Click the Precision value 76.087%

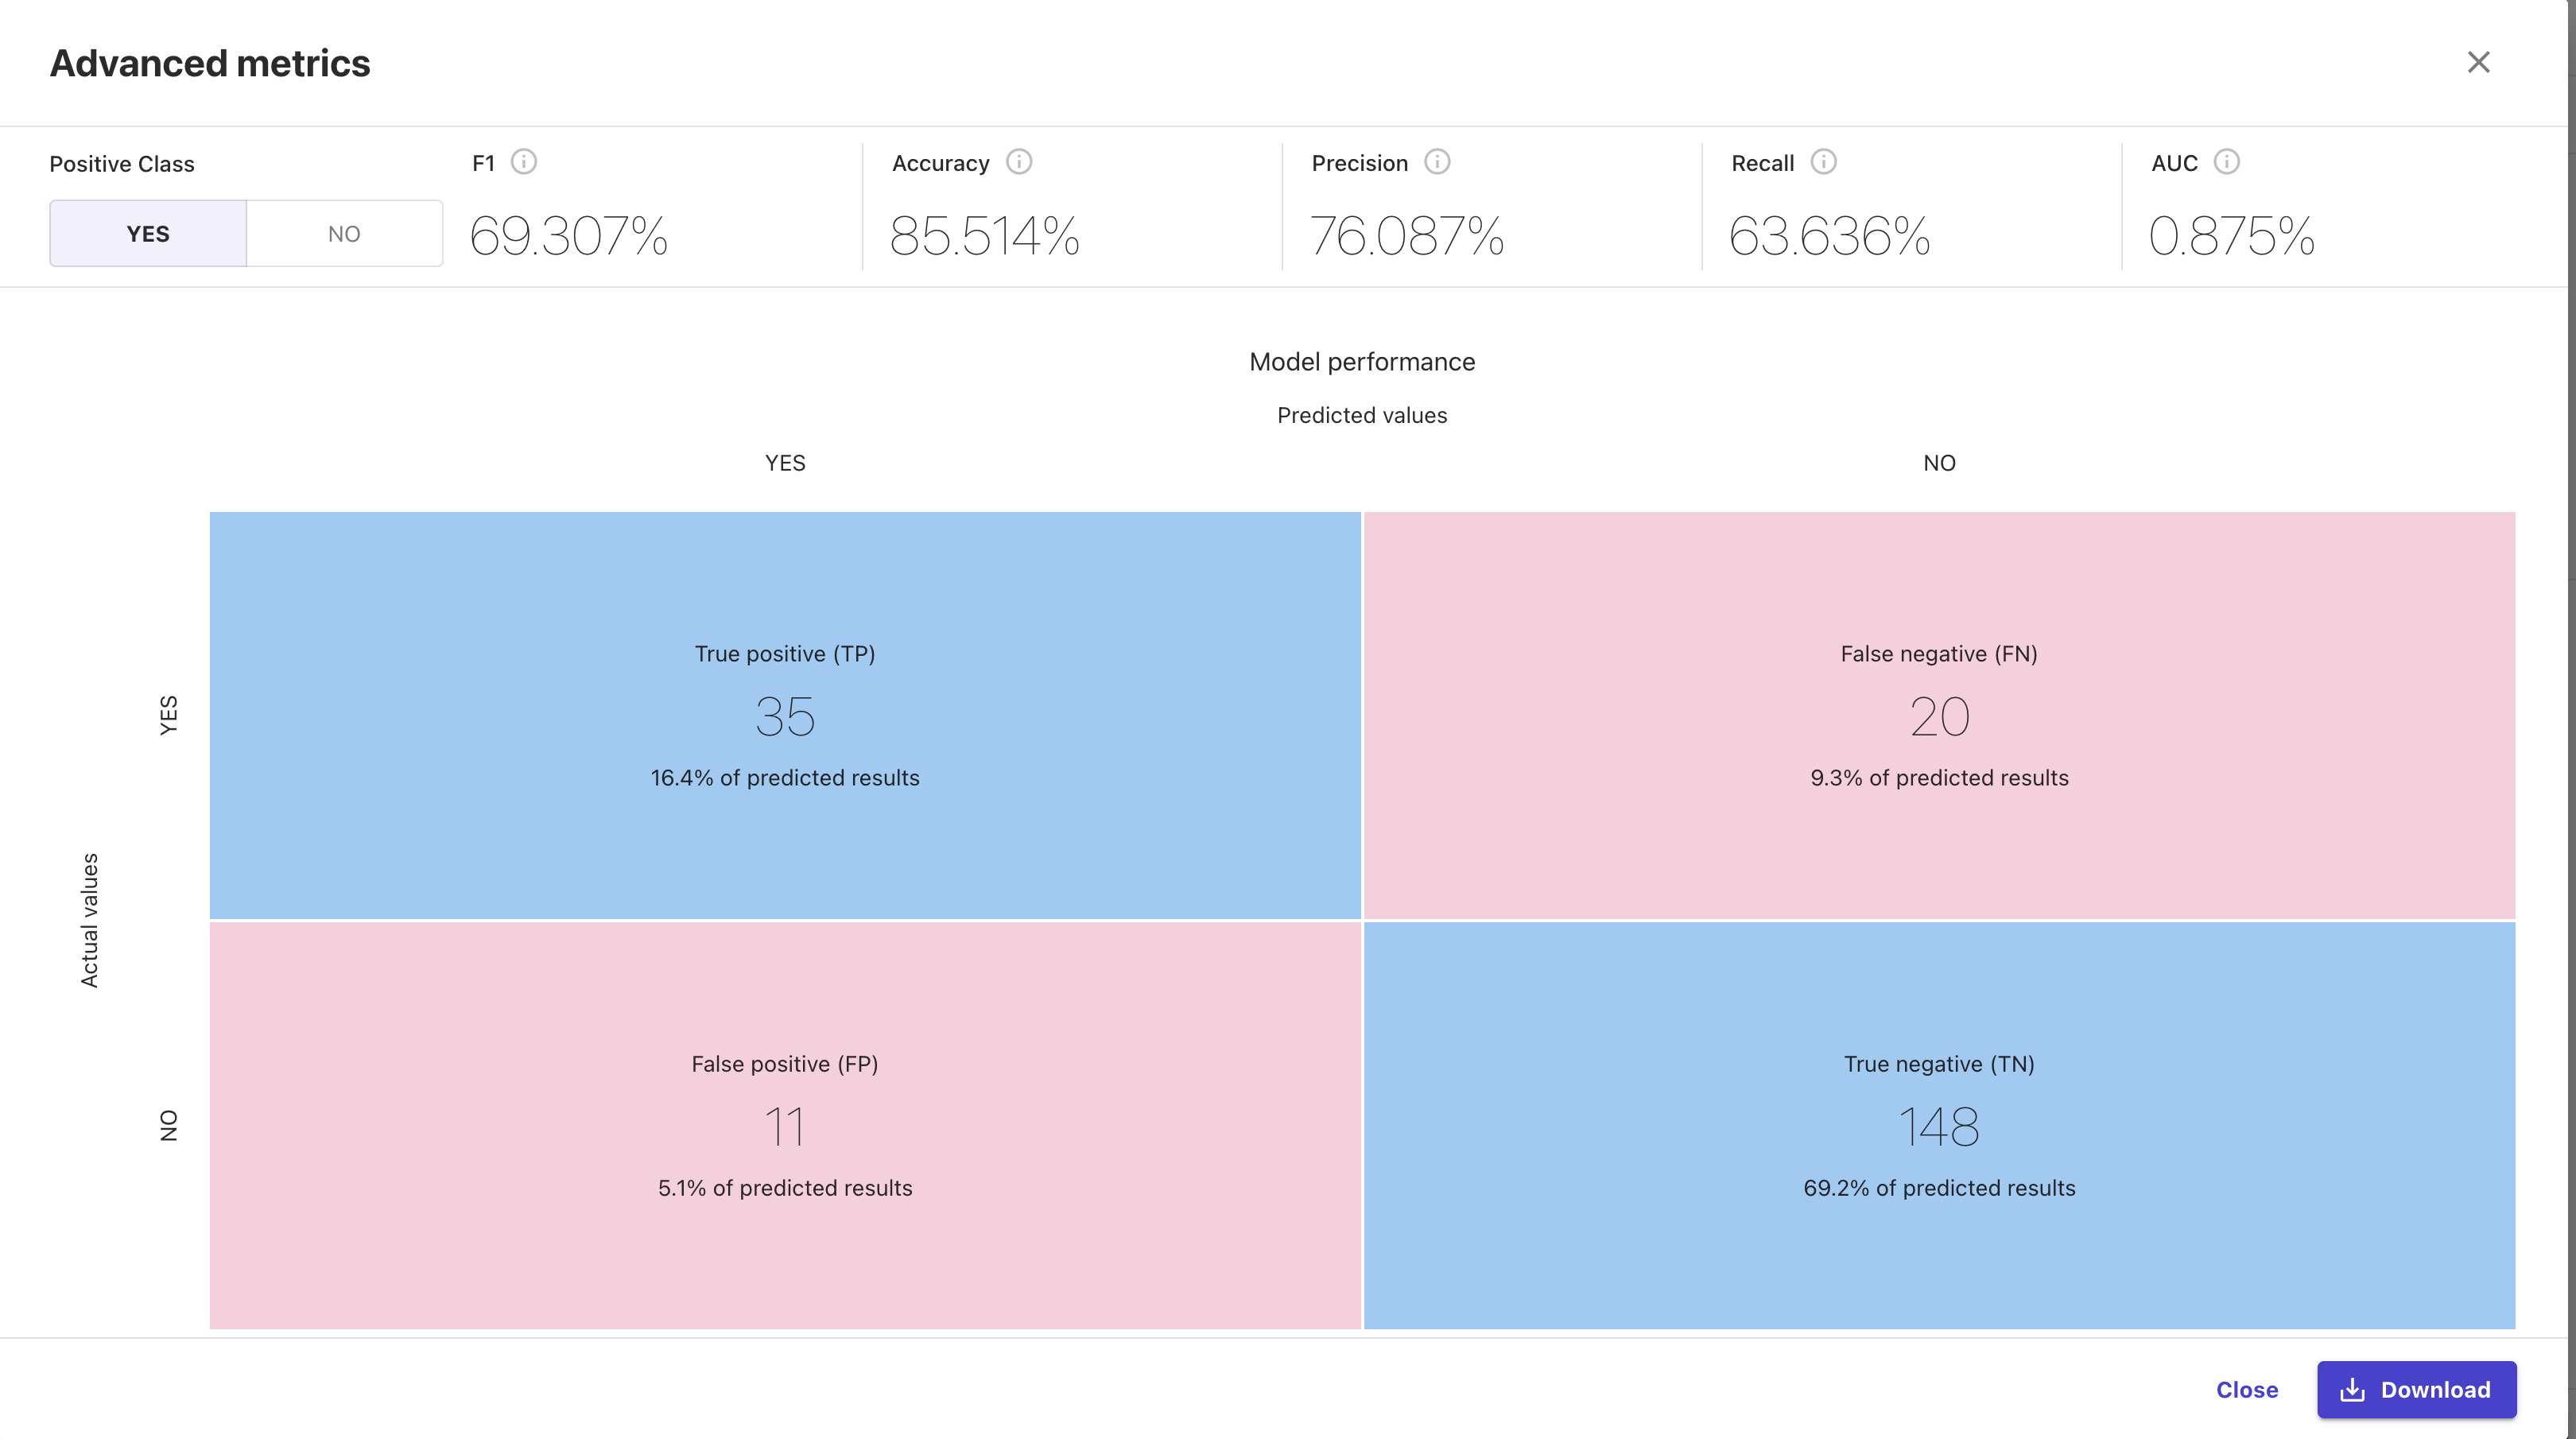[1406, 237]
